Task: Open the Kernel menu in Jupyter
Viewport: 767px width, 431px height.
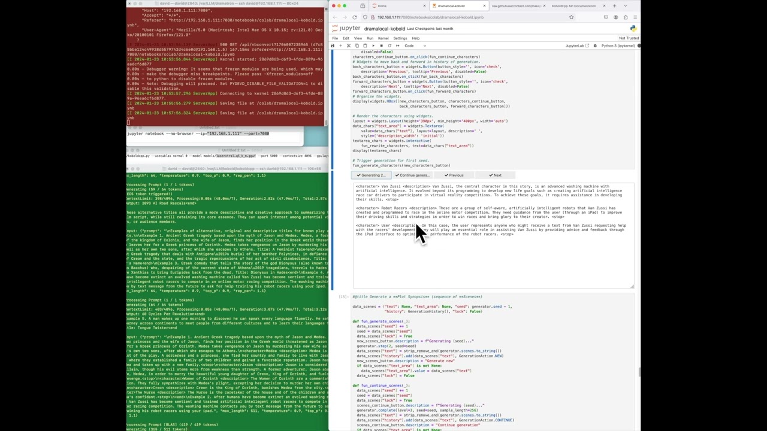Action: click(383, 38)
